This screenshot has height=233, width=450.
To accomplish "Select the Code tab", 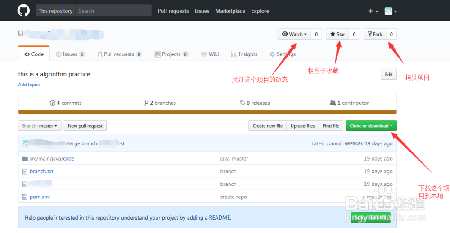I will [x=34, y=54].
